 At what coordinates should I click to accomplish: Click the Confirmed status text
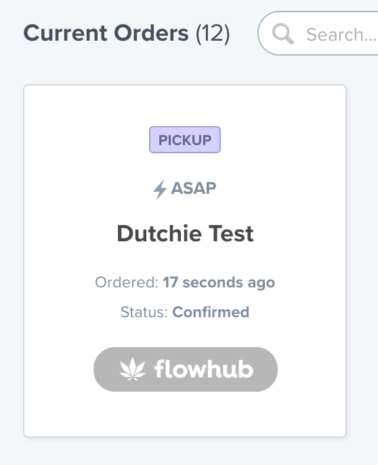pos(211,312)
